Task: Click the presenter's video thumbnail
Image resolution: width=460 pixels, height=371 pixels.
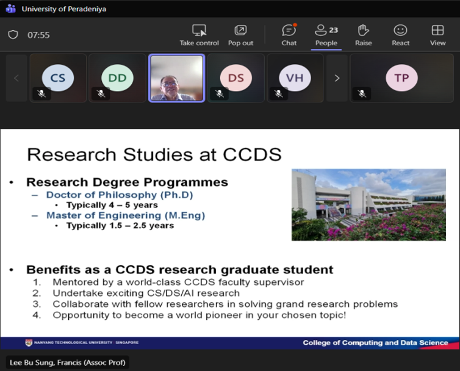Action: (x=176, y=78)
